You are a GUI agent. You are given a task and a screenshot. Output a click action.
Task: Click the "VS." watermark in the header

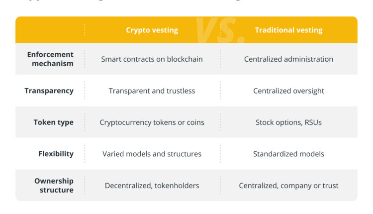(x=220, y=30)
